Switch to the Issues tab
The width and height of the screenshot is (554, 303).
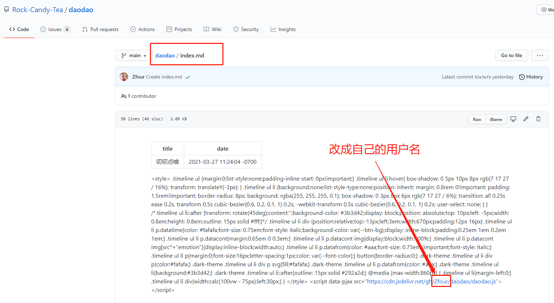[55, 29]
